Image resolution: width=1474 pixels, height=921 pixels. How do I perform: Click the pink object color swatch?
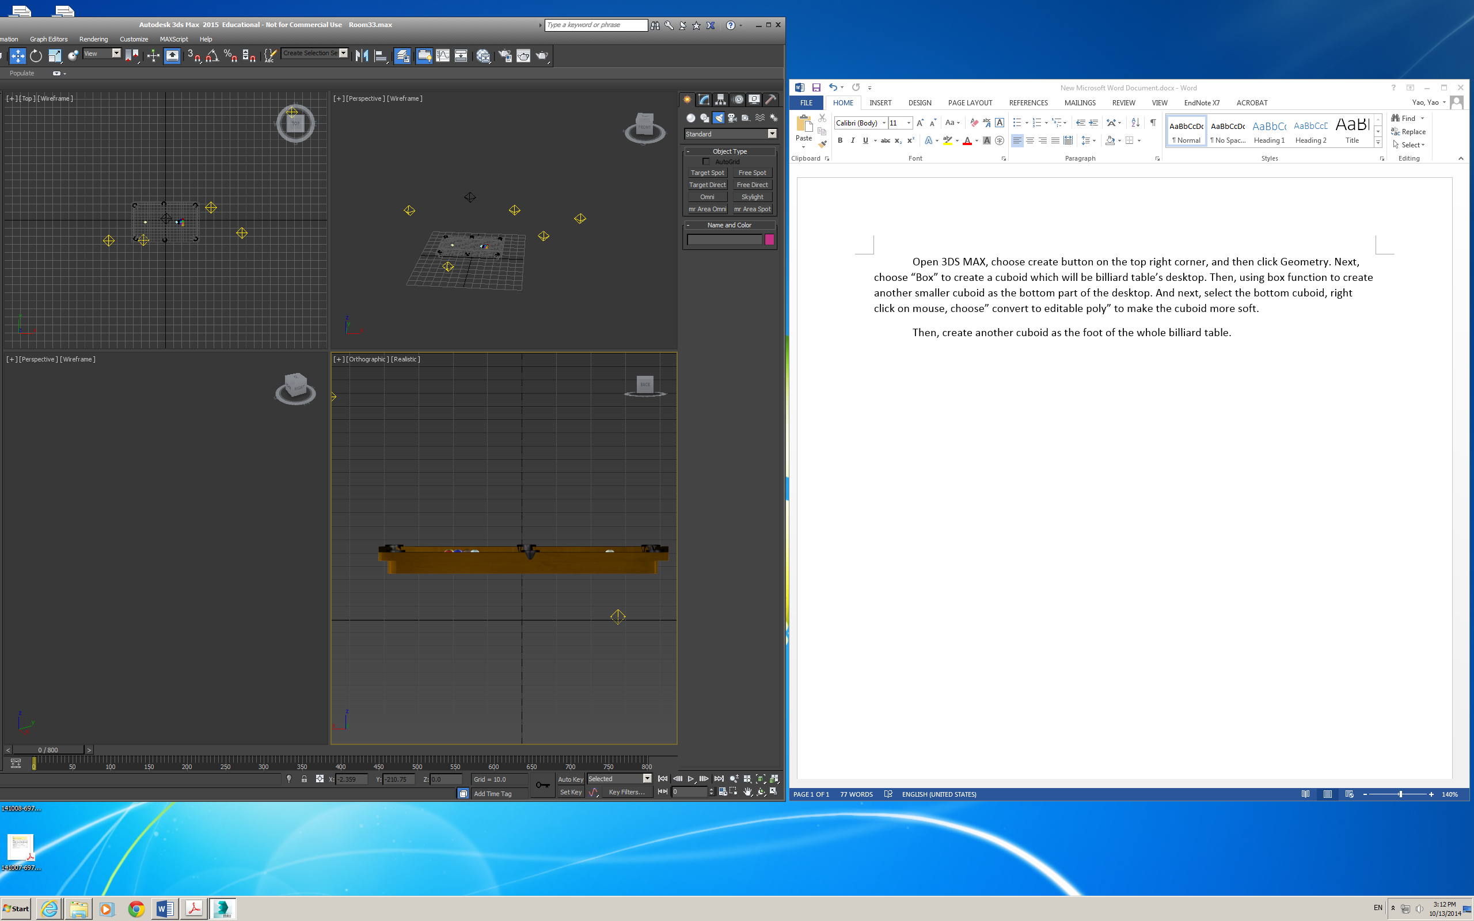(x=769, y=239)
